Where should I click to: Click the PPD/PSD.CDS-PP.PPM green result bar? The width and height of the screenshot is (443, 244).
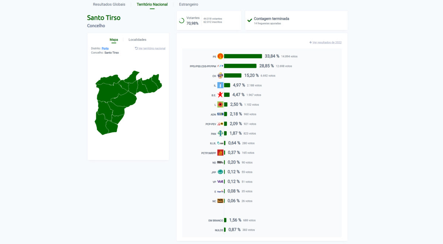tap(240, 66)
